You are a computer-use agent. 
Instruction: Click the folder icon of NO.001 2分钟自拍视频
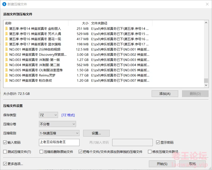6,49
